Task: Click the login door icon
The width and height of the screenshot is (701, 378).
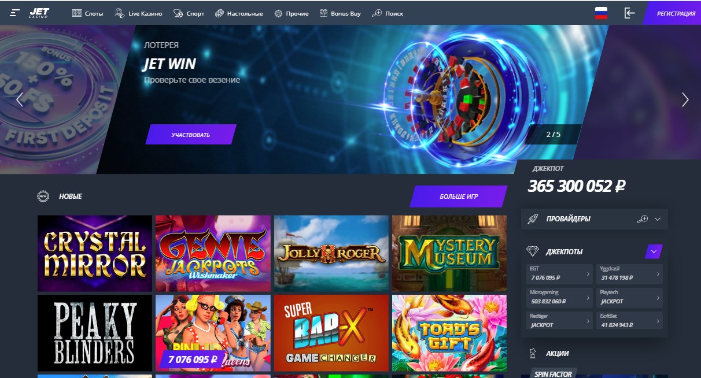Action: (629, 13)
